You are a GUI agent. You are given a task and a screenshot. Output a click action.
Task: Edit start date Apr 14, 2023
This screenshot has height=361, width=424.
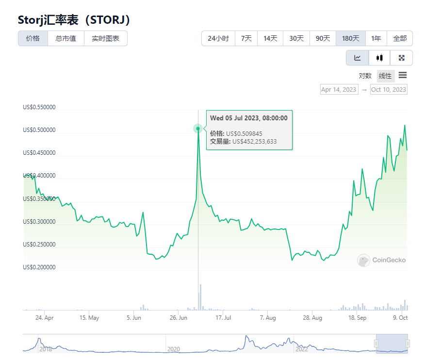coord(339,89)
